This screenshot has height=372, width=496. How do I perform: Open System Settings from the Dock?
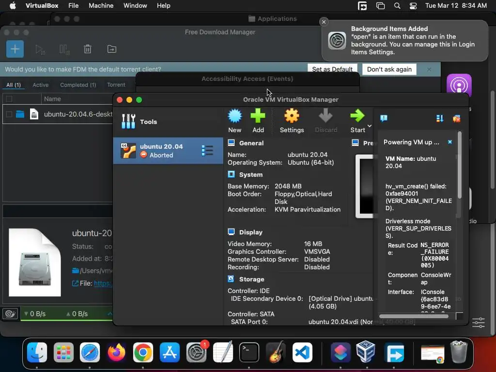196,352
